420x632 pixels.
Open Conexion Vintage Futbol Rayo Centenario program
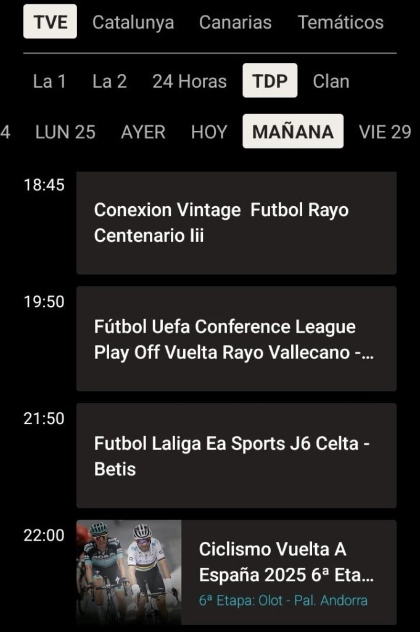(x=236, y=223)
